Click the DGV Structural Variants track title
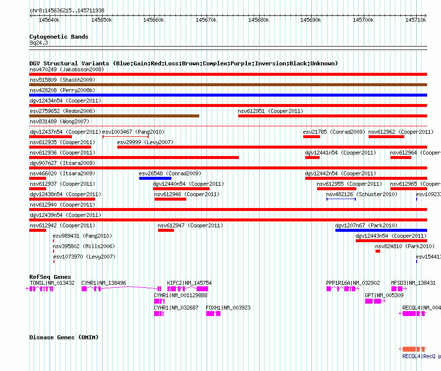 click(x=184, y=63)
